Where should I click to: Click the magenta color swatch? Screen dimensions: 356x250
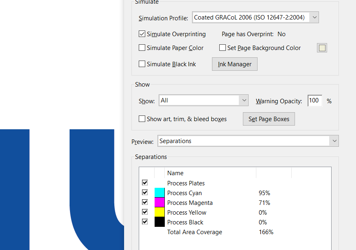click(x=159, y=202)
